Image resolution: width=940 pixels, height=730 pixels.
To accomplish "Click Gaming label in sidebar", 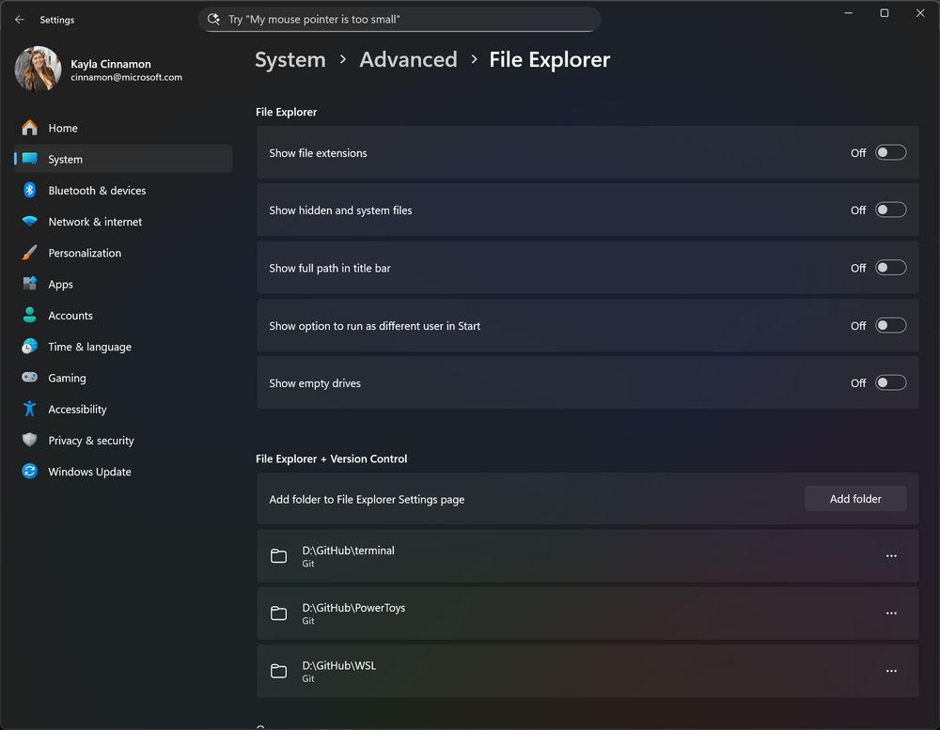I will pos(67,379).
